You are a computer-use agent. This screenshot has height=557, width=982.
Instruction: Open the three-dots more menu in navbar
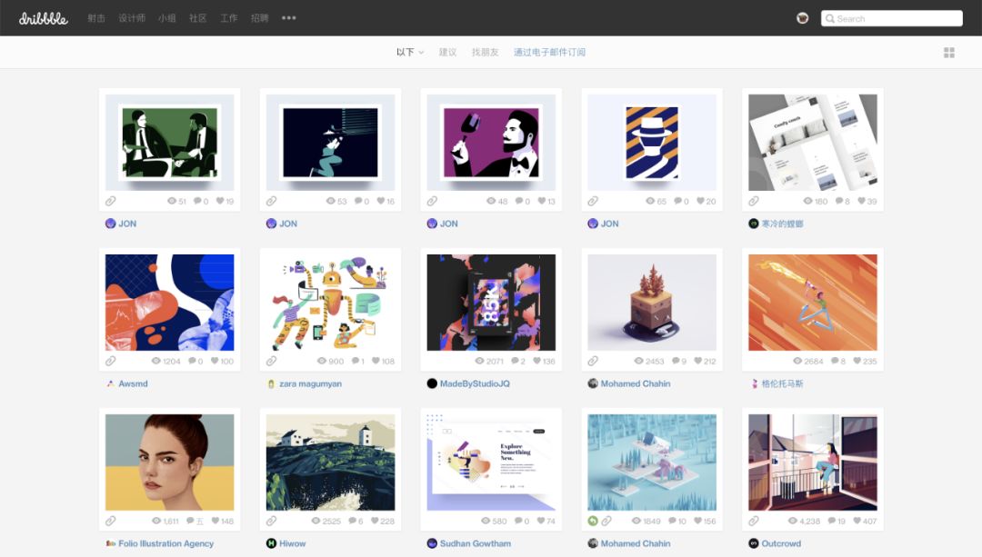tap(289, 18)
